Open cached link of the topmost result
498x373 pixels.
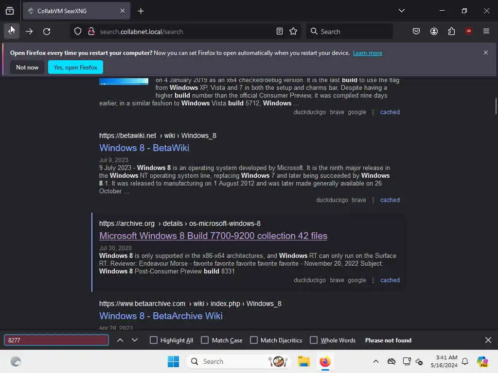coord(390,112)
